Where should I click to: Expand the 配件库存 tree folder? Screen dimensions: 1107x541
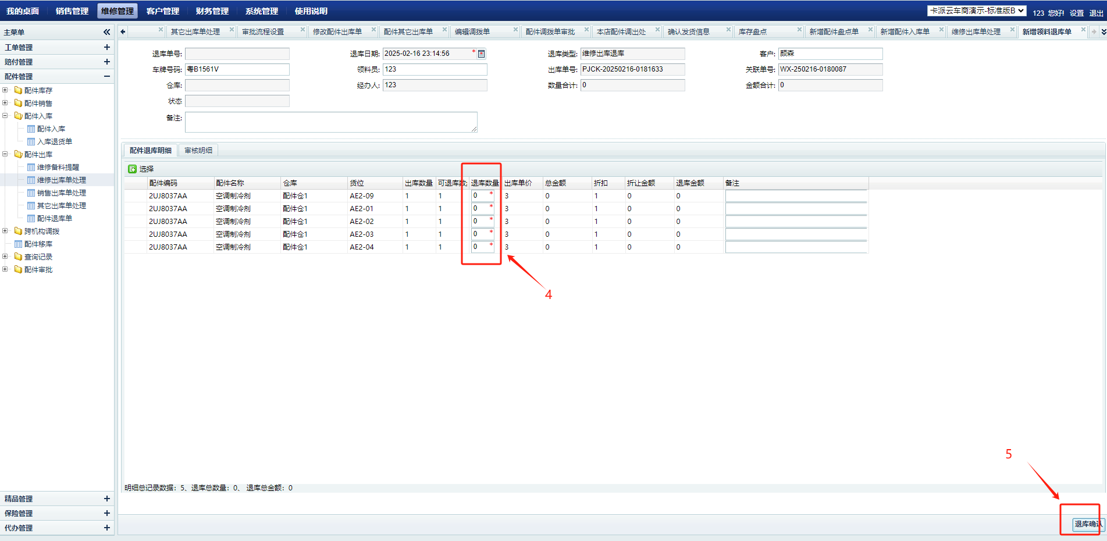click(x=5, y=90)
